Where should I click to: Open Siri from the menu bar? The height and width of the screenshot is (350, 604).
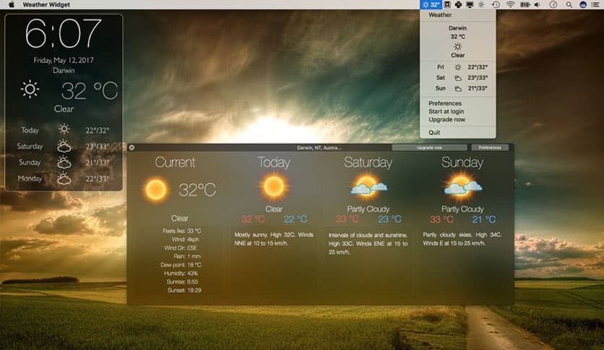click(x=583, y=4)
